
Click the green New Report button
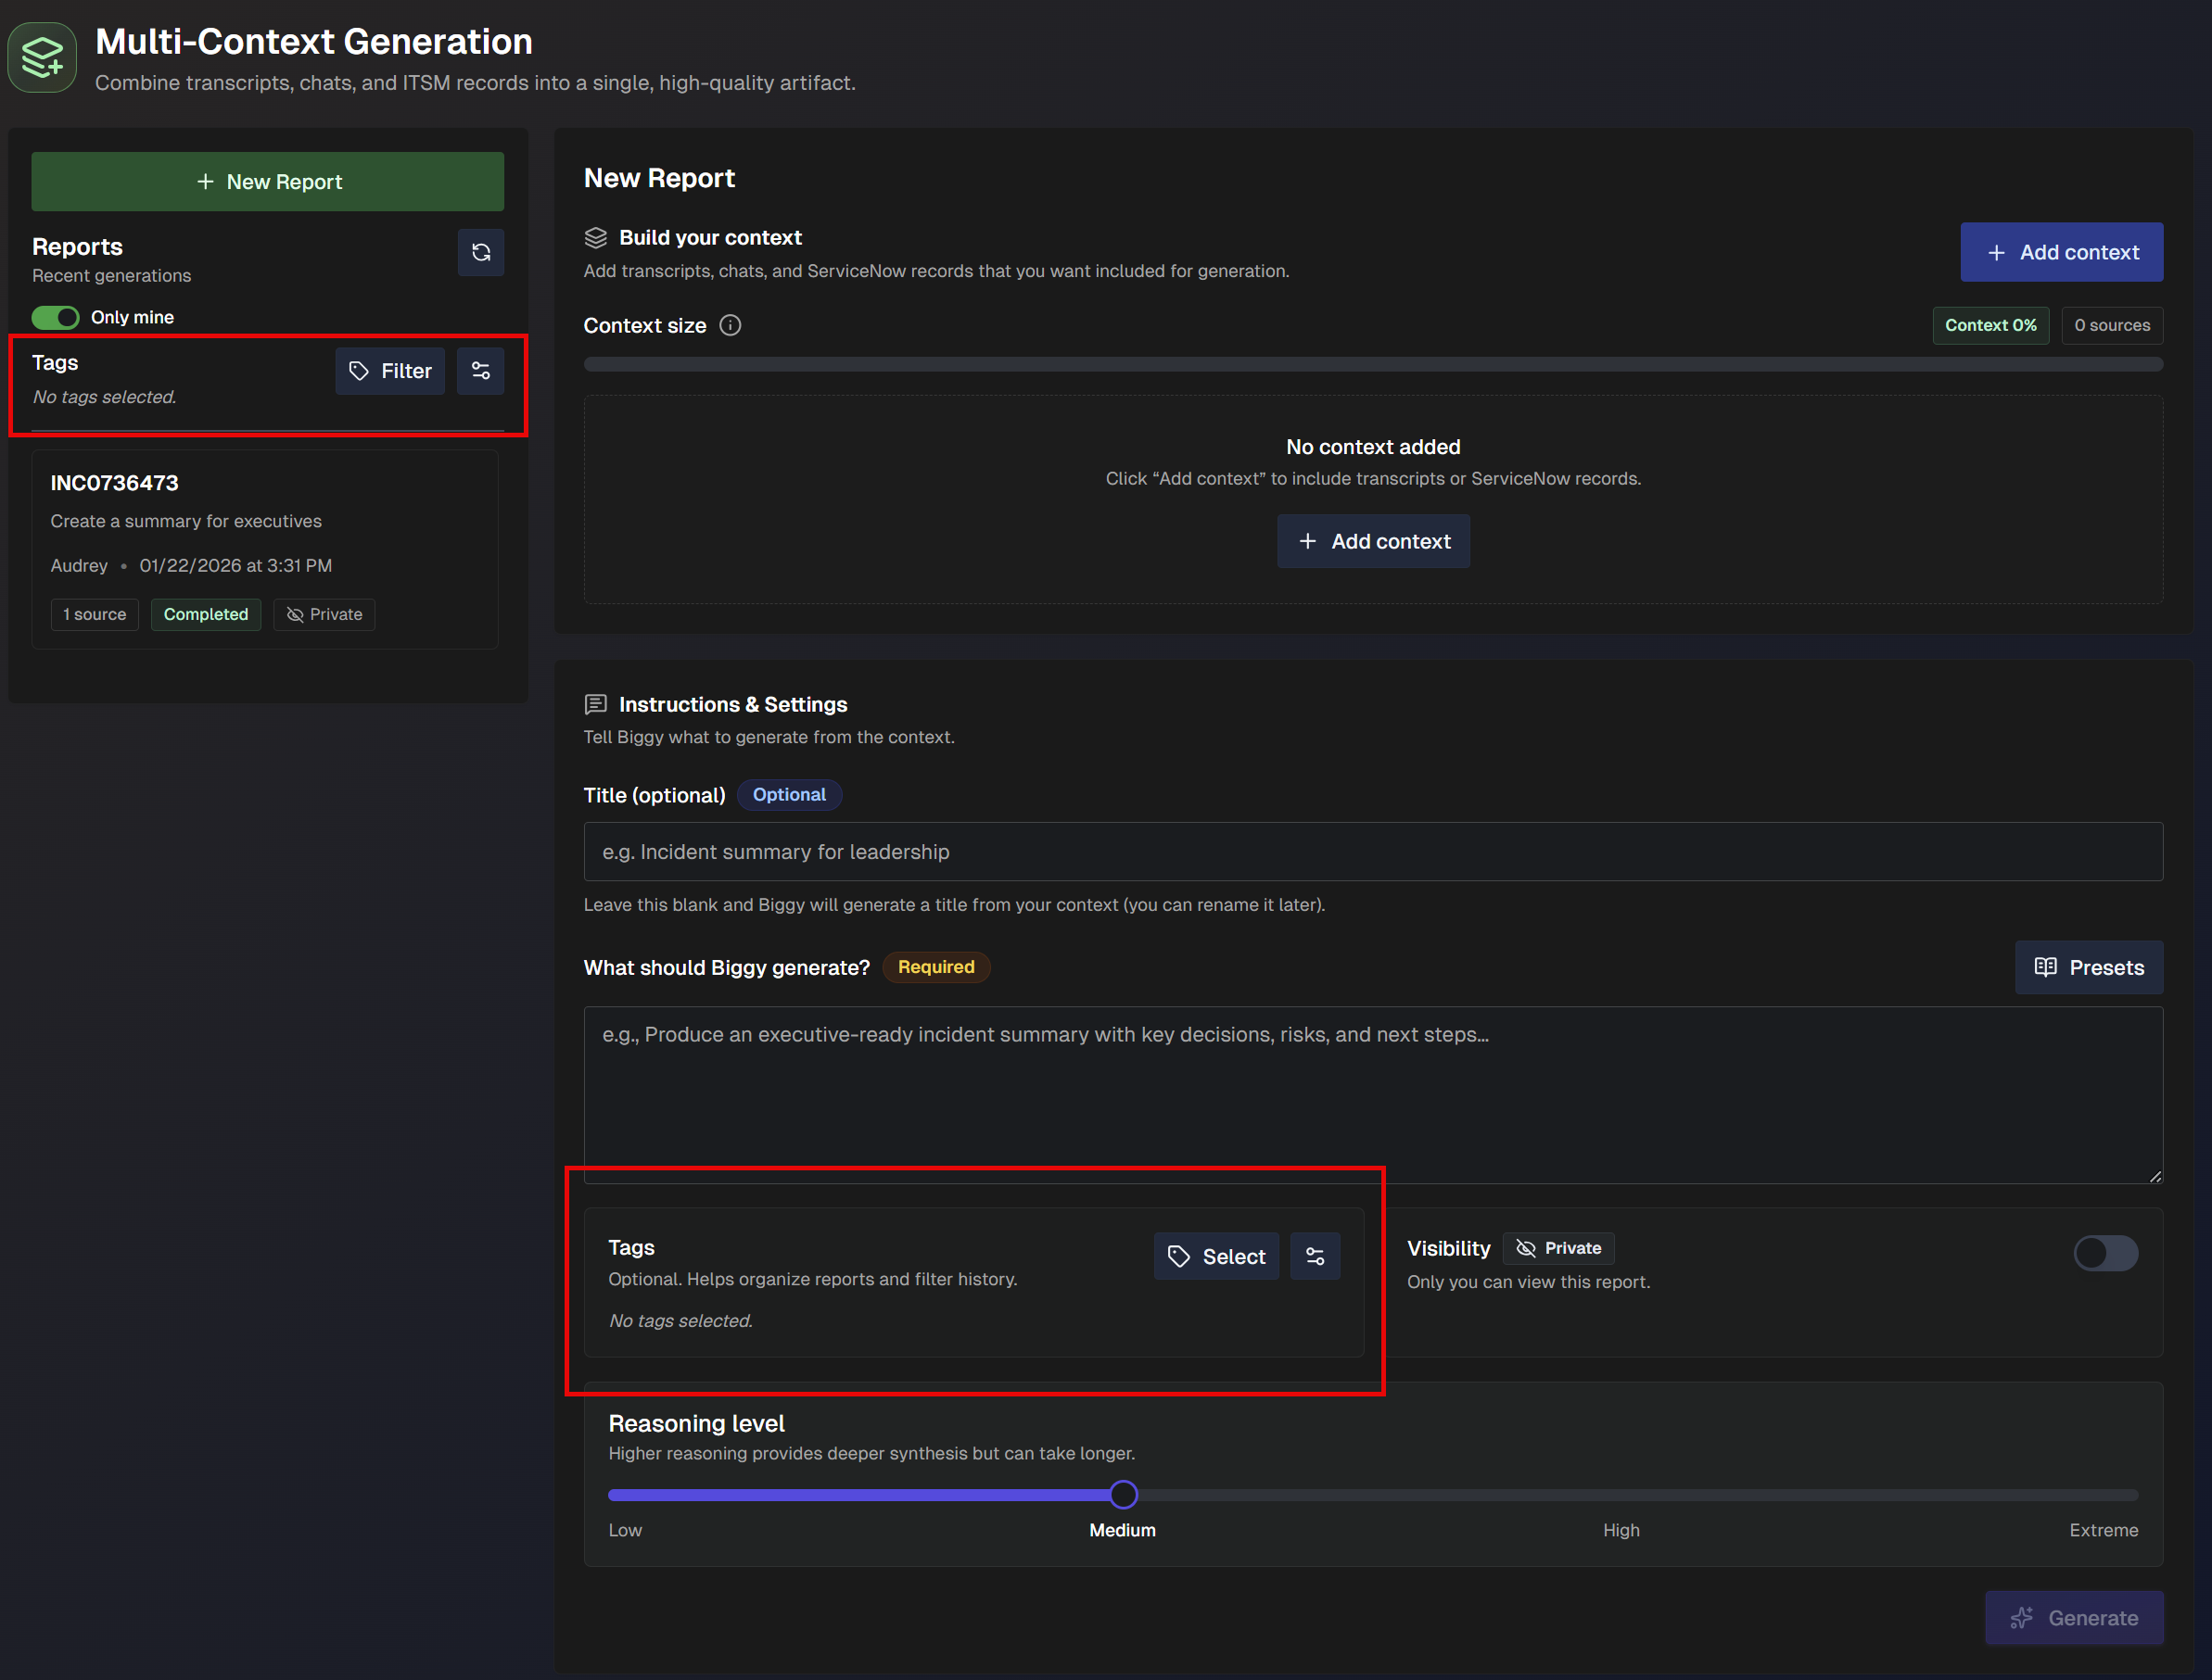tap(268, 182)
